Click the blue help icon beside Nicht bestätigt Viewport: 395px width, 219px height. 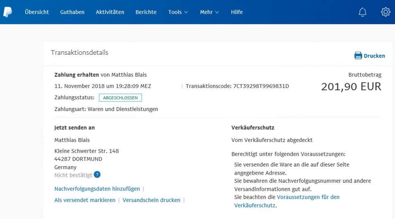click(x=97, y=174)
